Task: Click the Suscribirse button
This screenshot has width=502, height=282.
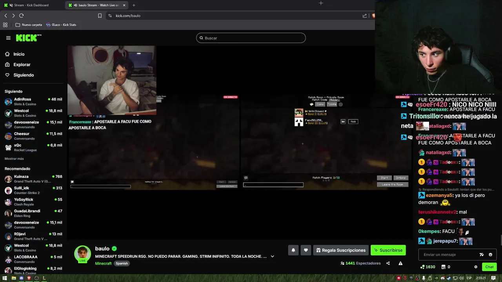Action: 388,250
